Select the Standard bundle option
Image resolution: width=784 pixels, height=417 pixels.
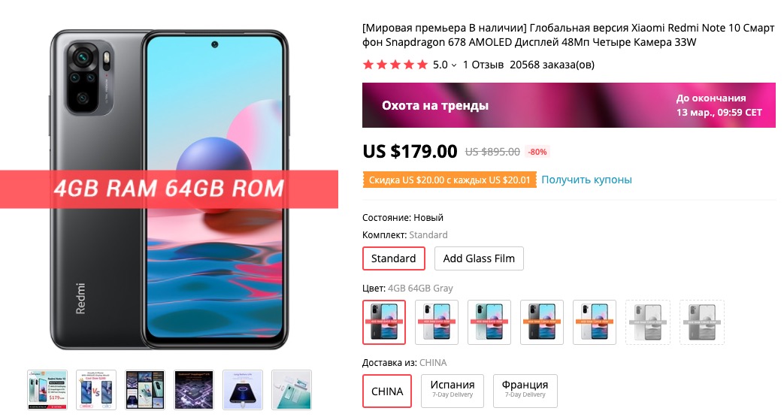(393, 258)
